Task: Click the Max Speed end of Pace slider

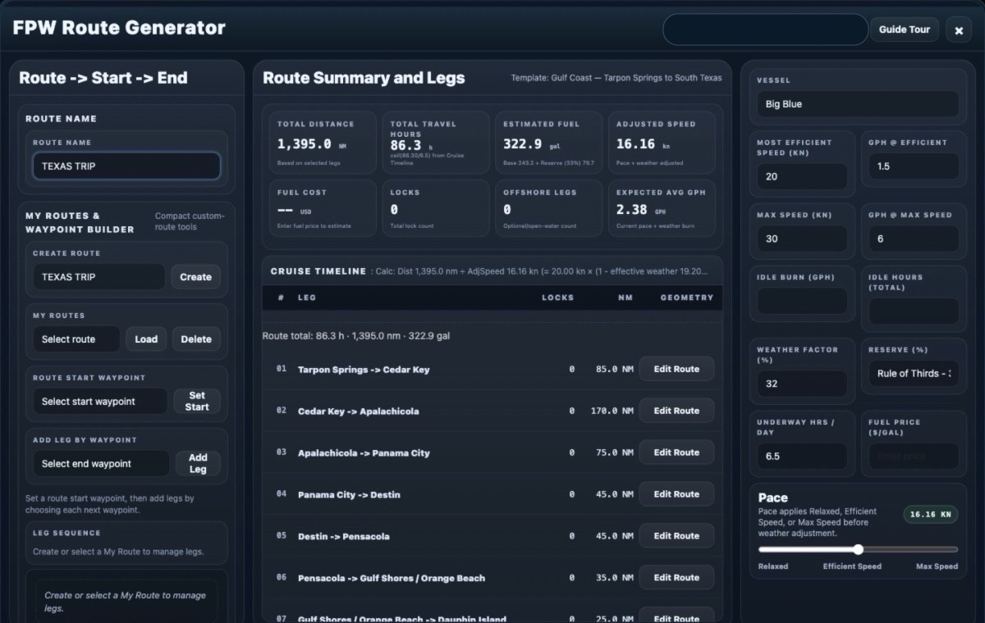Action: point(937,566)
